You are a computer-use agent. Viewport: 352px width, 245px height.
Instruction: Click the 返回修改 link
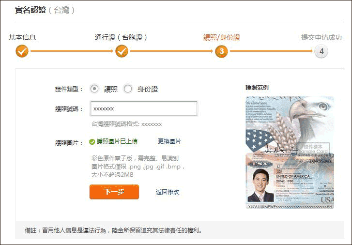click(x=168, y=192)
